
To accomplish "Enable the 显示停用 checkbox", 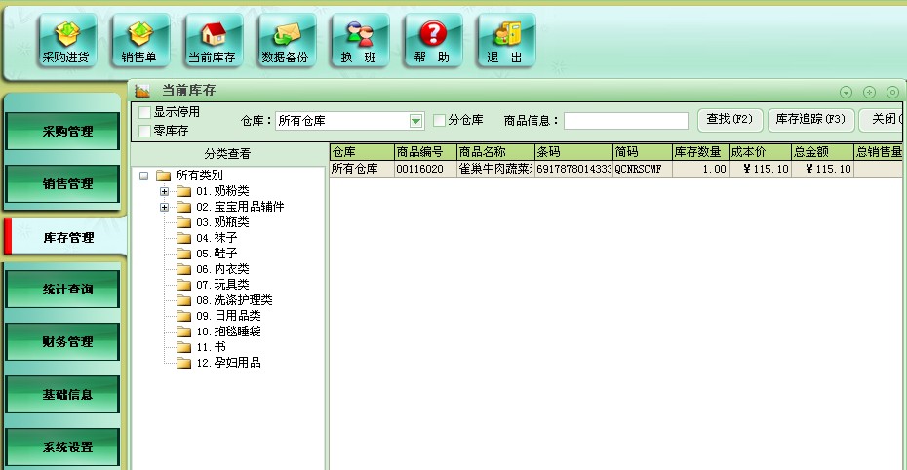I will coord(145,113).
